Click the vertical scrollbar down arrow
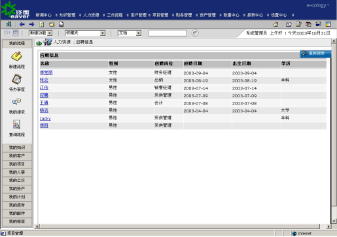337x237 pixels. pyautogui.click(x=334, y=221)
